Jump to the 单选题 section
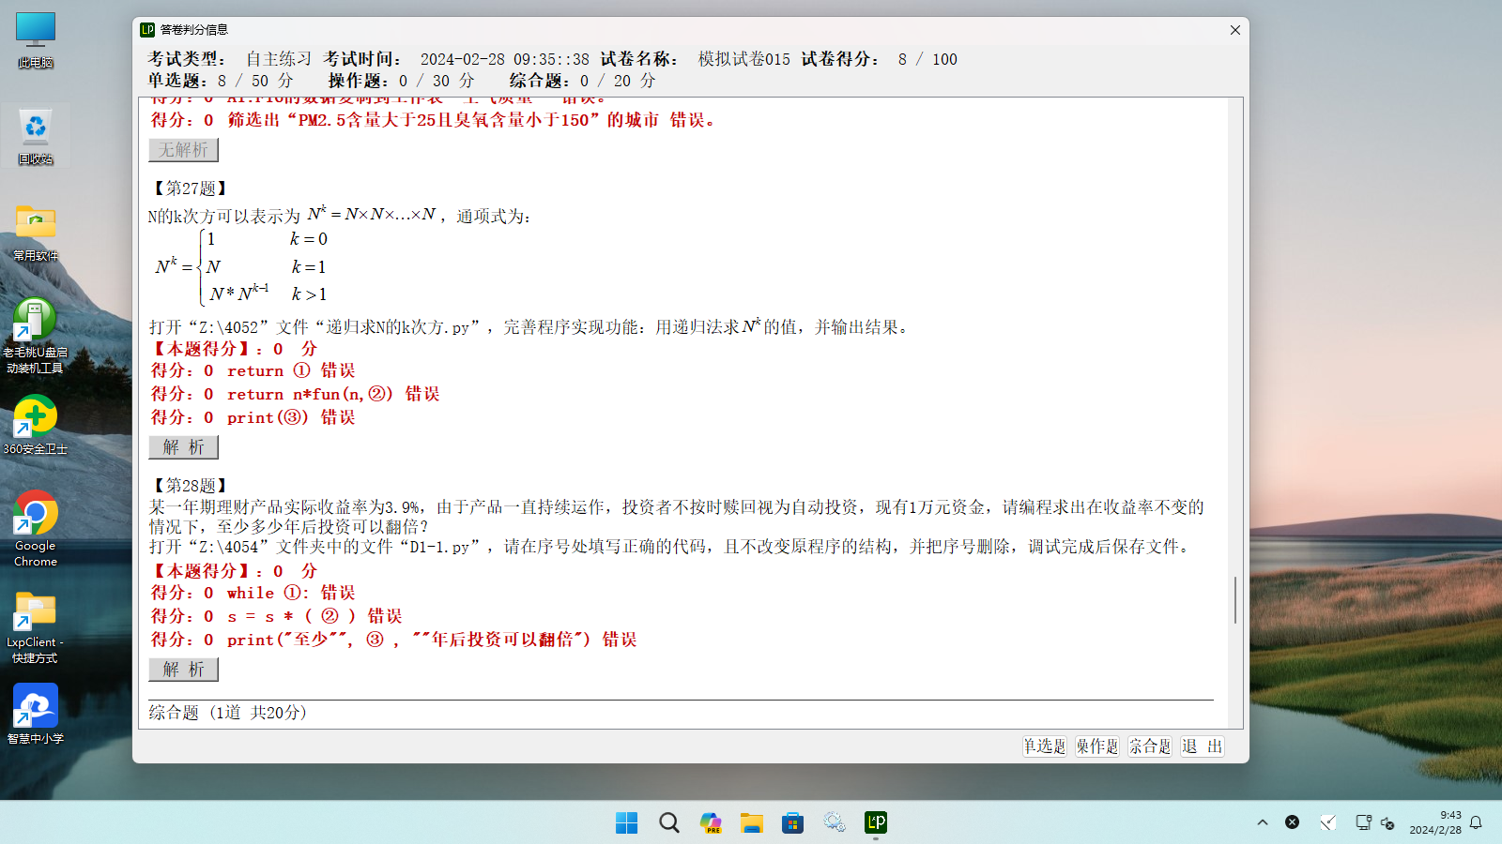The image size is (1502, 844). (x=1044, y=746)
